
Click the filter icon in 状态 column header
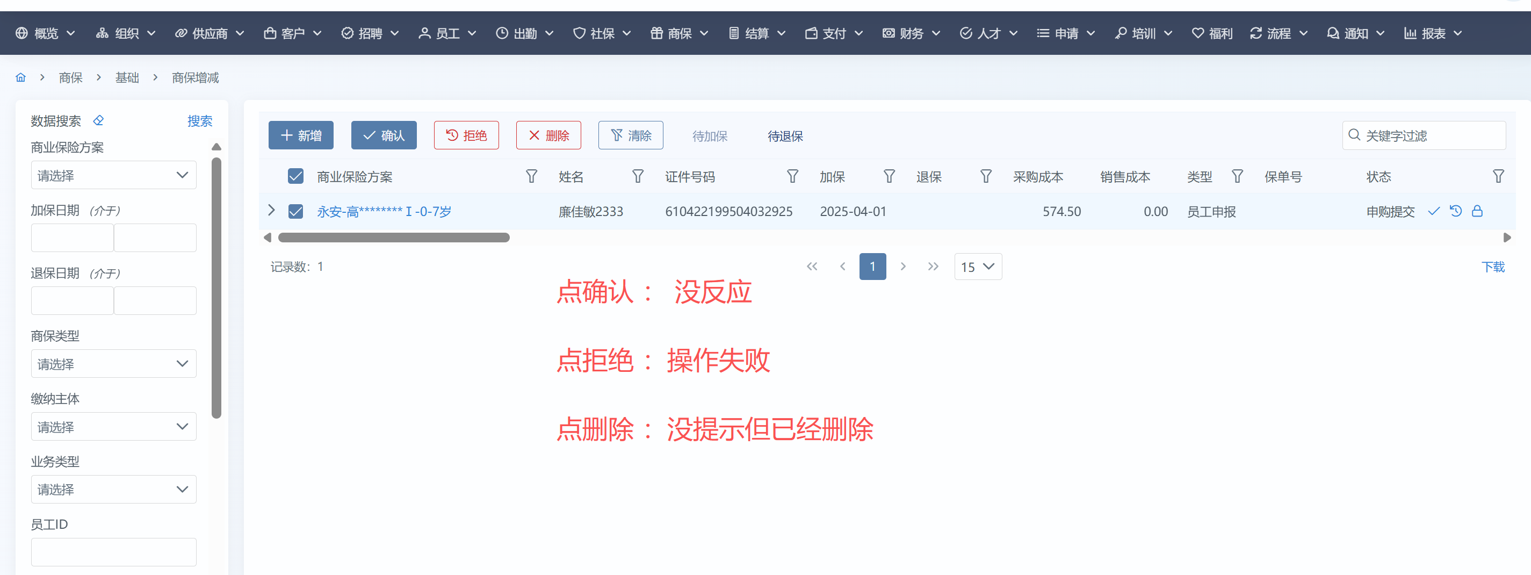click(x=1498, y=177)
